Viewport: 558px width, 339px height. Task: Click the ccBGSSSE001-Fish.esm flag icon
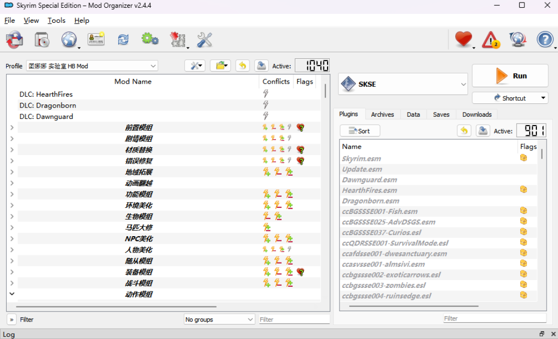click(x=523, y=210)
